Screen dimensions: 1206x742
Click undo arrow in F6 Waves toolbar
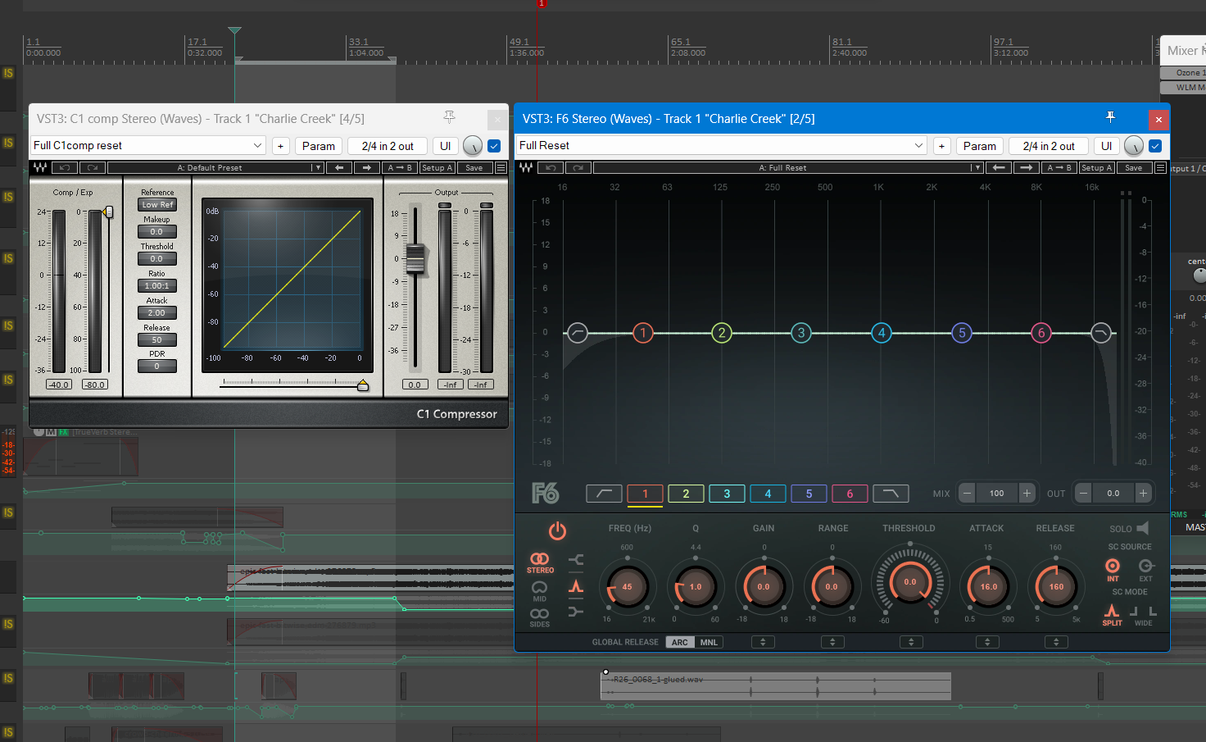coord(551,167)
